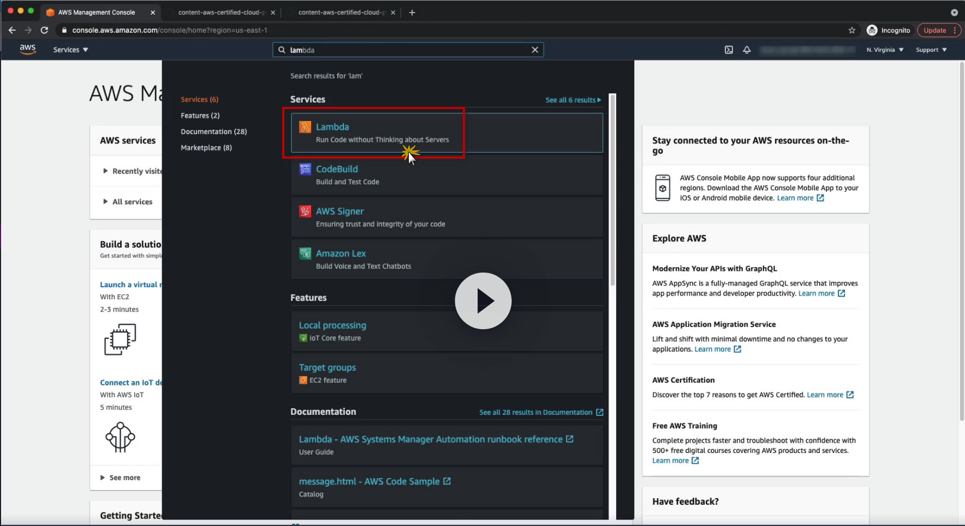Open the notifications bell icon
The width and height of the screenshot is (965, 526).
[x=747, y=50]
